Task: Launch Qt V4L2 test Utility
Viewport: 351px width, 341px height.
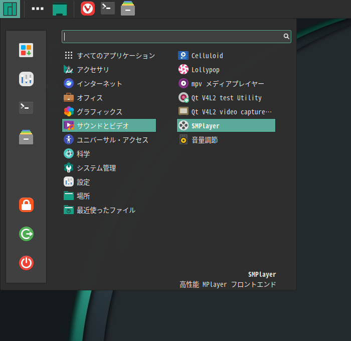Action: point(226,98)
